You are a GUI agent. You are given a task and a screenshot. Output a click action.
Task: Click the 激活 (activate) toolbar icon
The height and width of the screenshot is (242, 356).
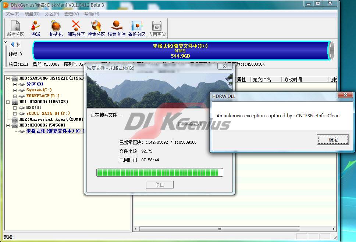click(x=36, y=28)
